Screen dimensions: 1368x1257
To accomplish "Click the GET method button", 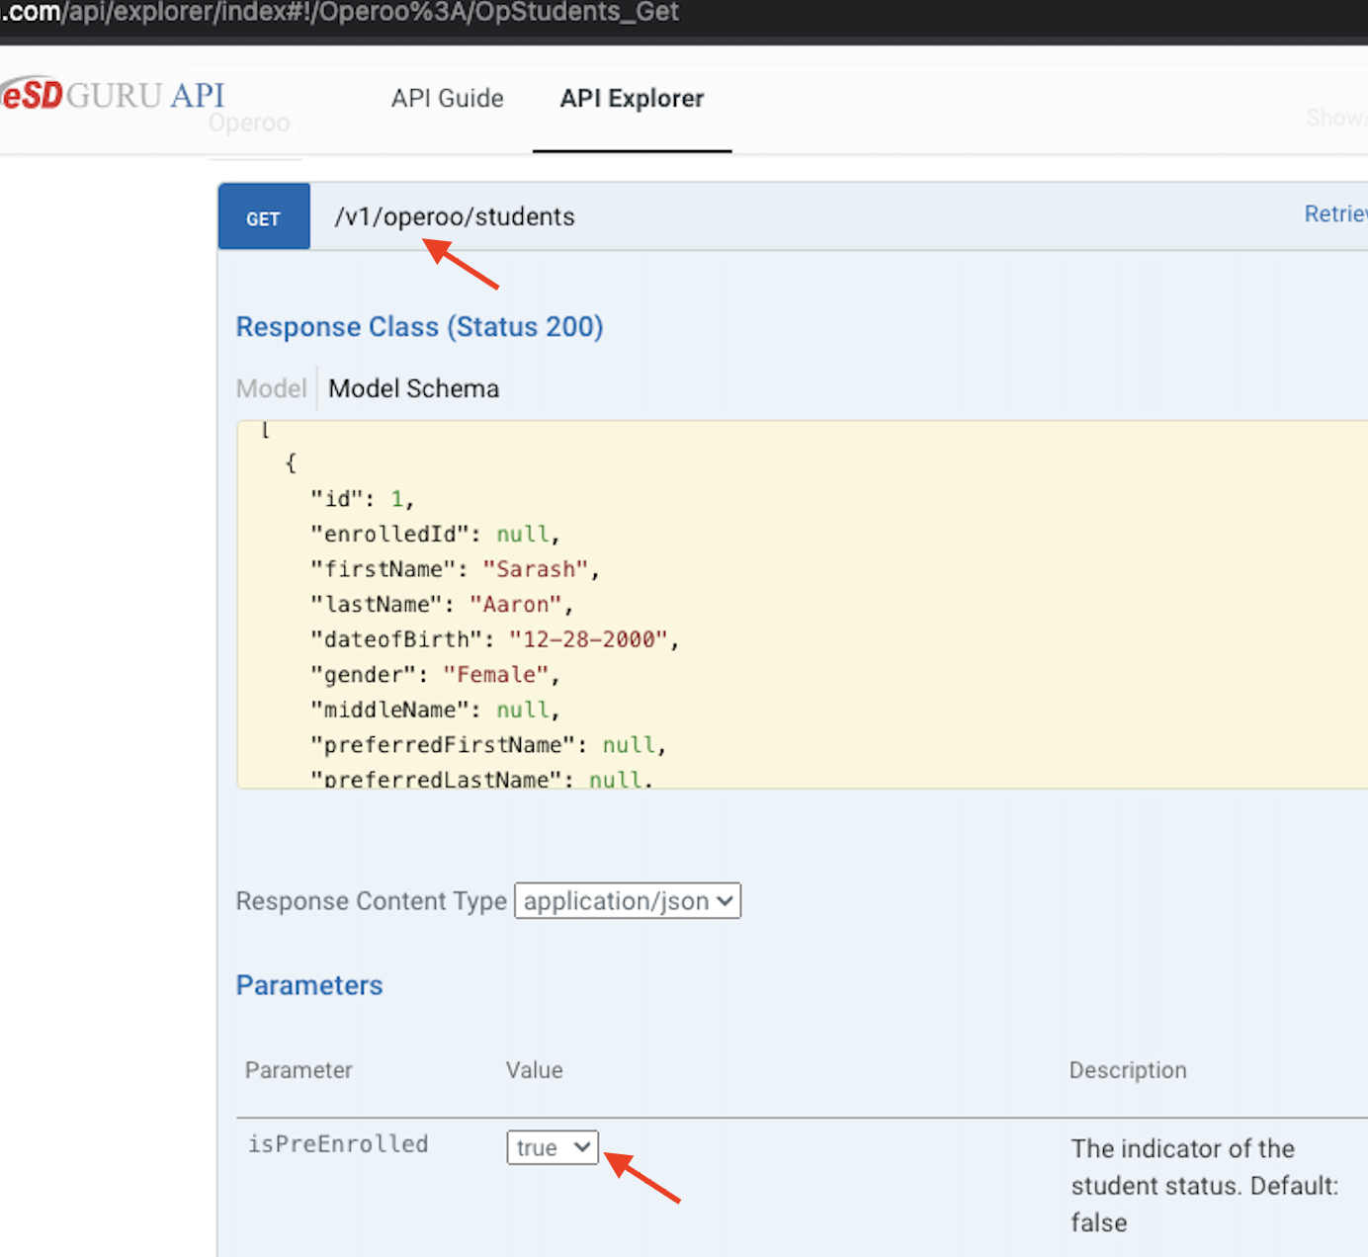I will [x=263, y=216].
